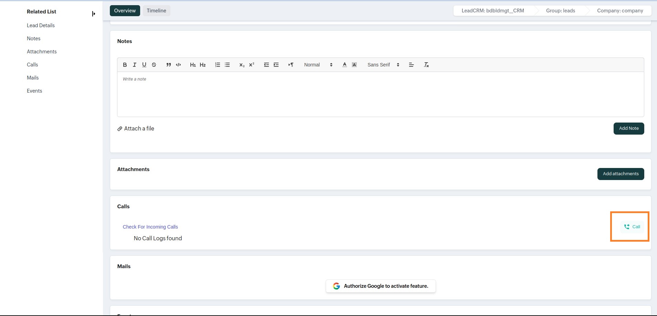This screenshot has width=657, height=316.
Task: Click the paperclip Attach a file icon
Action: coord(120,129)
